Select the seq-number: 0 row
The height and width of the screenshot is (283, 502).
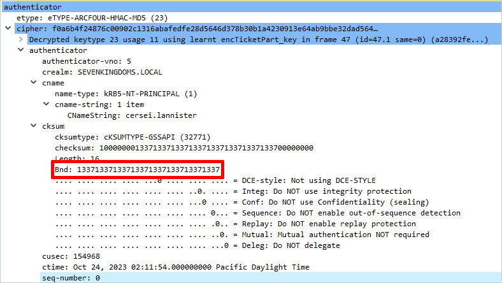pyautogui.click(x=271, y=278)
